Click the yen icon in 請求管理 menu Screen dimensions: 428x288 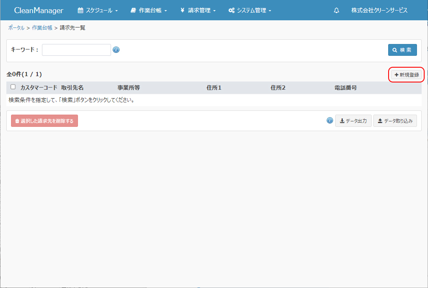[182, 11]
